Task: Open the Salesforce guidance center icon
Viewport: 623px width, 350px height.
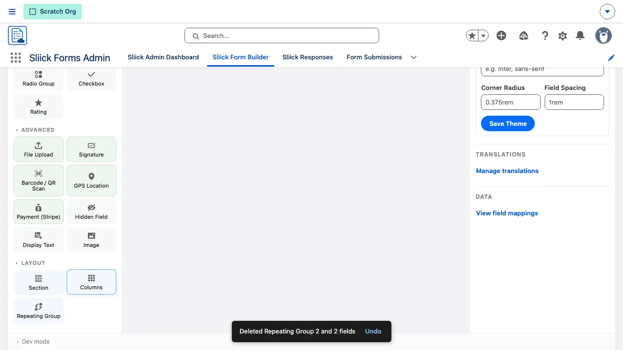Action: (524, 35)
